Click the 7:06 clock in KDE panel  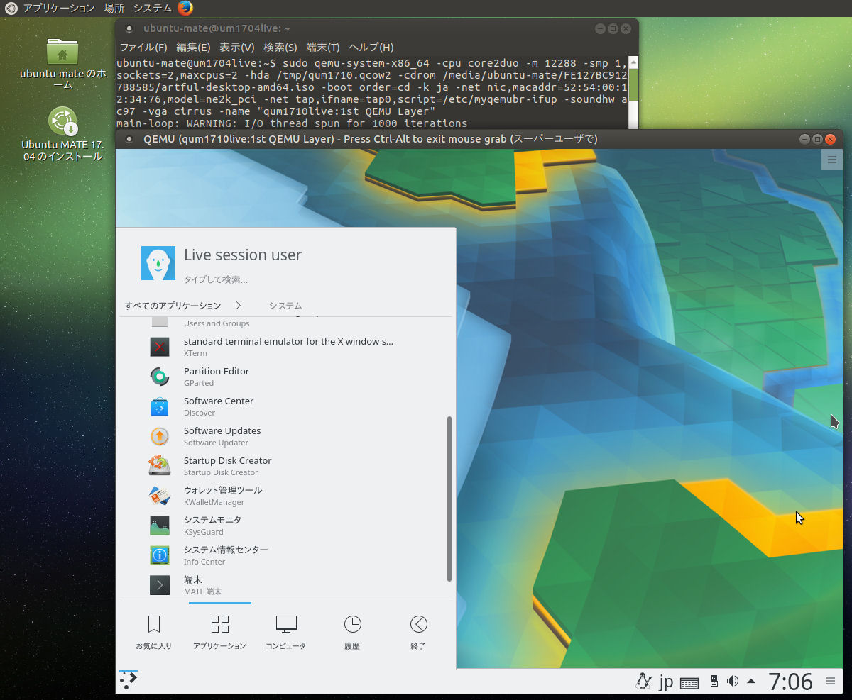coord(790,682)
